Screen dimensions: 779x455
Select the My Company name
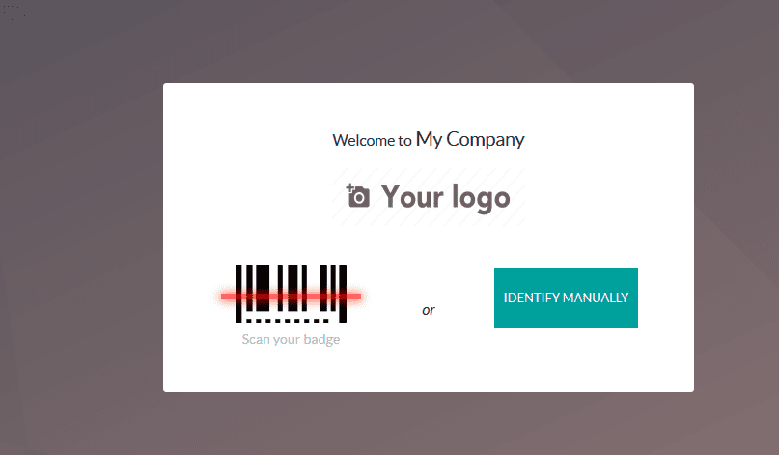[470, 139]
